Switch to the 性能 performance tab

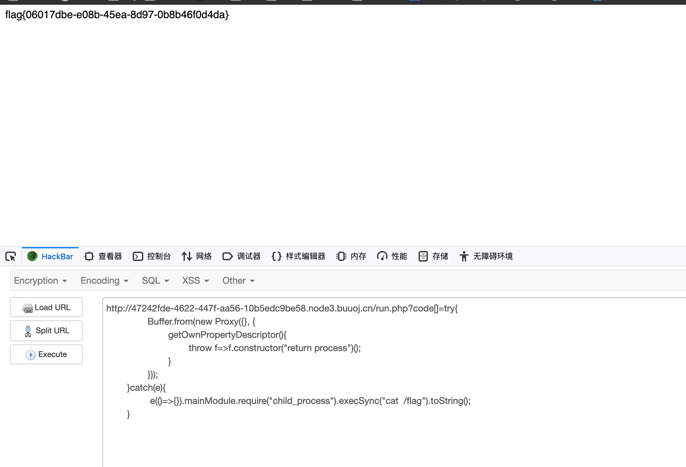pos(392,256)
